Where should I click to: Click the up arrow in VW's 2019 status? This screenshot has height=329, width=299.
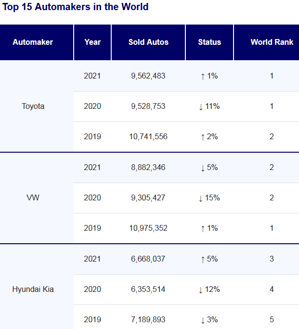coord(203,228)
